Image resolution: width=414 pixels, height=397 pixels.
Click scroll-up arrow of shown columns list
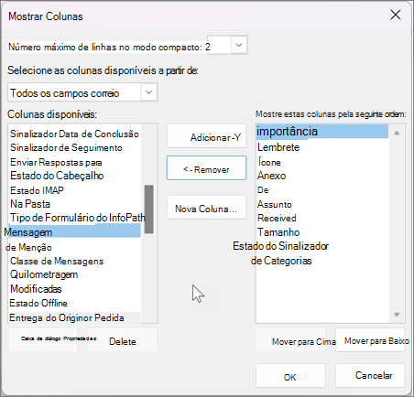397,133
